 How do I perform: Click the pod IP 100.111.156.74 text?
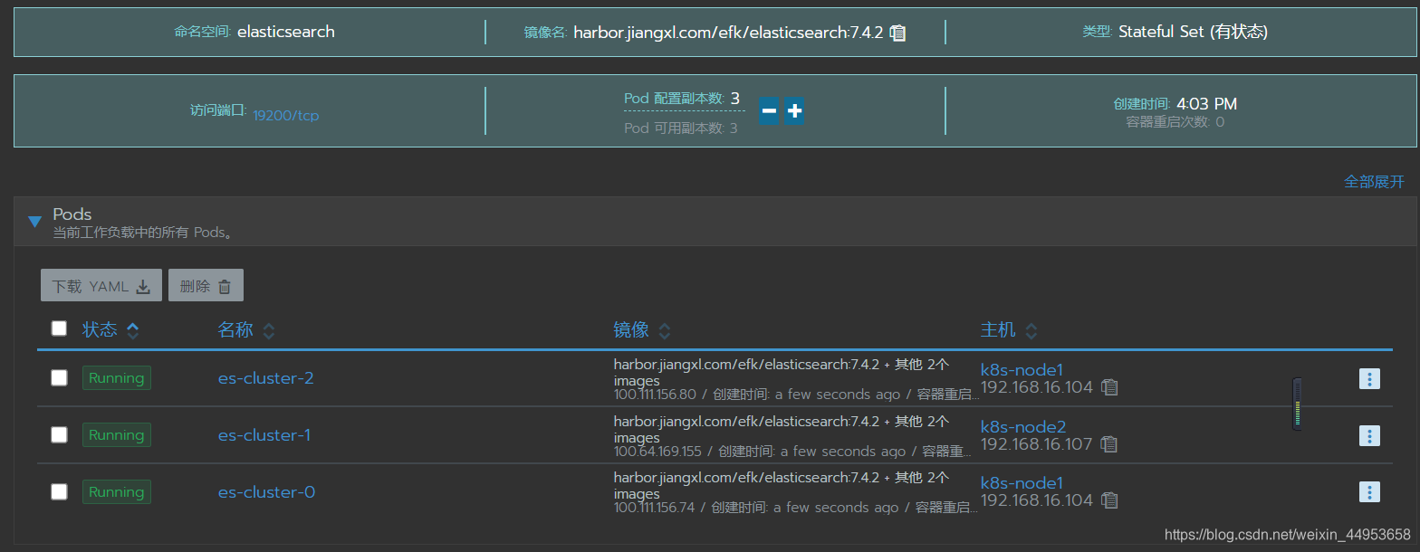[654, 508]
